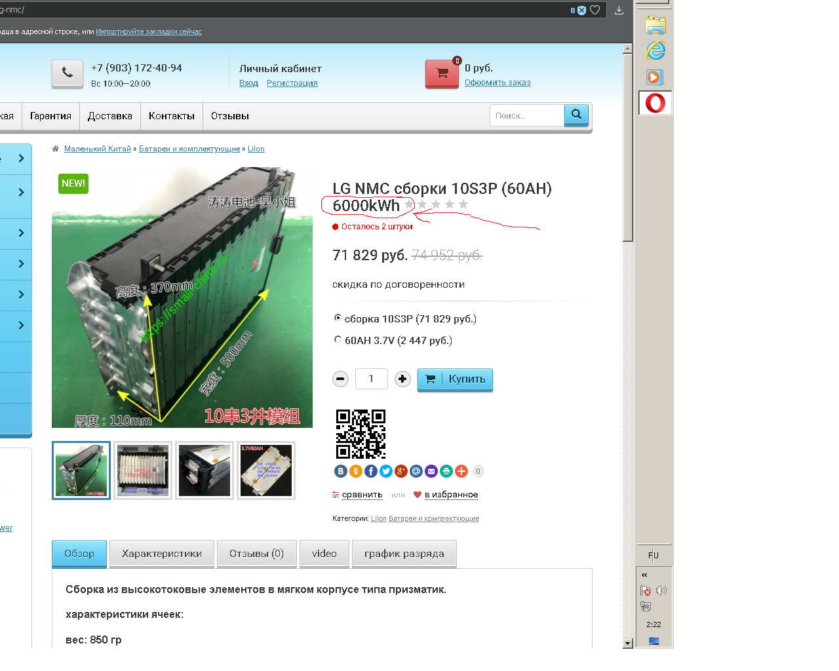The width and height of the screenshot is (839, 671).
Task: Click the Регистрация link
Action: pyautogui.click(x=292, y=83)
